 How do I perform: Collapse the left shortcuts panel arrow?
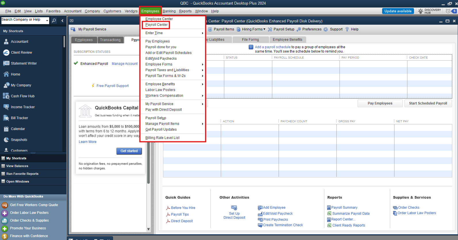[62, 20]
